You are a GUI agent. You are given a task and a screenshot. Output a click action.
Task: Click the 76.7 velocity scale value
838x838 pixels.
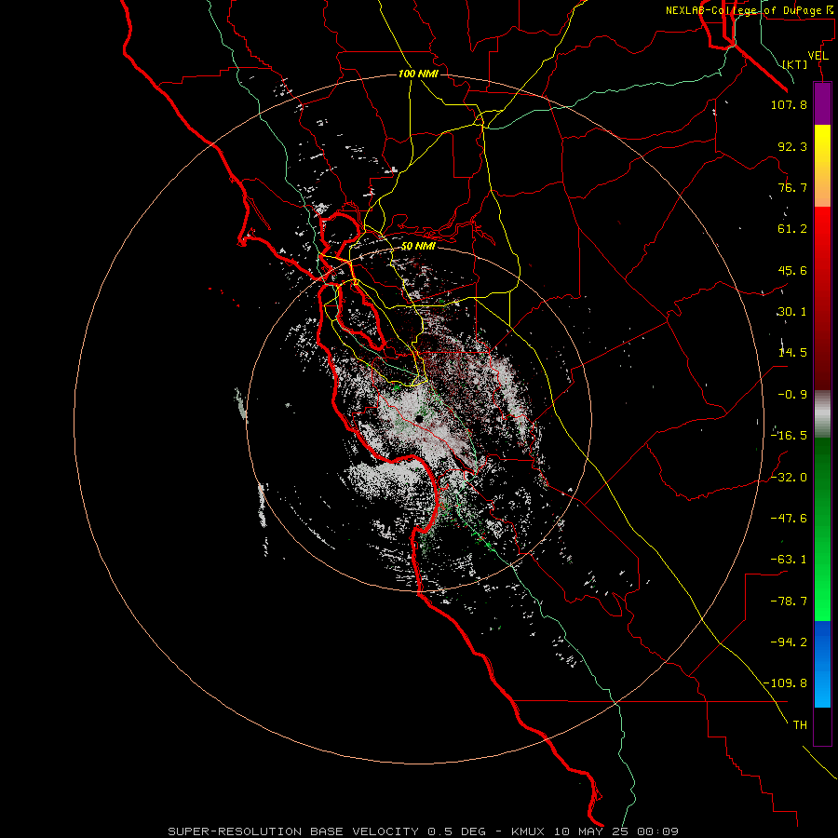pyautogui.click(x=792, y=187)
